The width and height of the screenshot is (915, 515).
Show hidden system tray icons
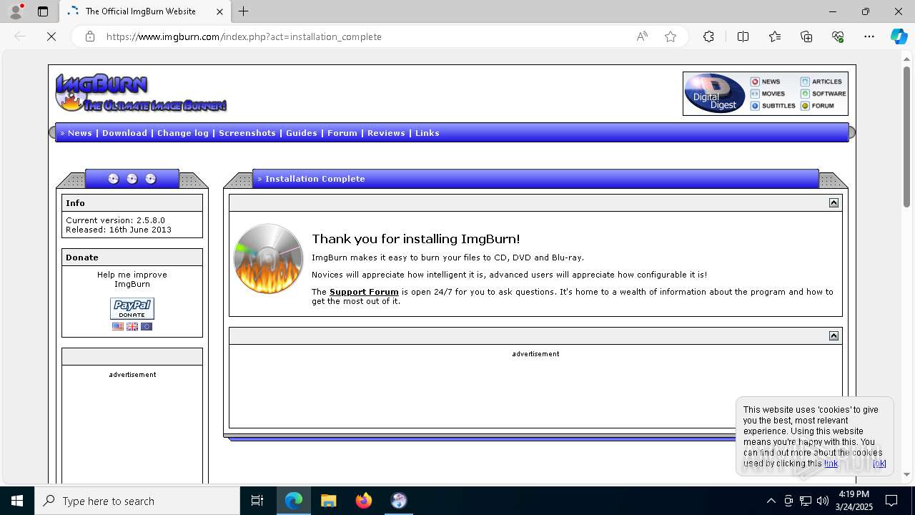[771, 501]
